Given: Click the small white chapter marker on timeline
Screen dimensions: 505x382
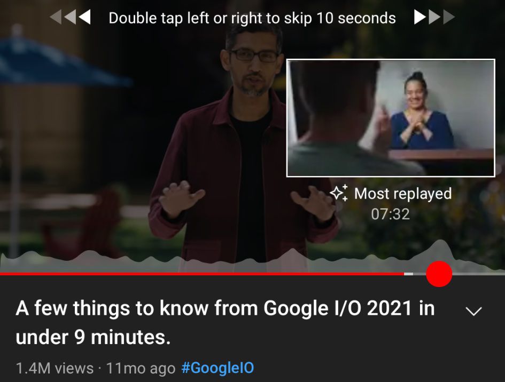Looking at the screenshot, I should [x=408, y=274].
